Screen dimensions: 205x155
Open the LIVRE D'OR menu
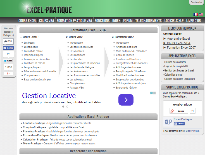tap(193, 21)
